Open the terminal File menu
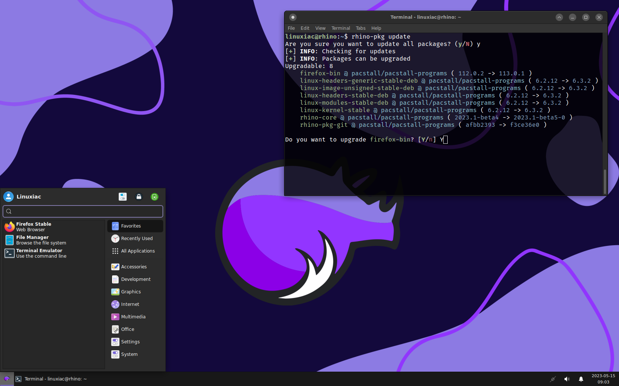This screenshot has height=386, width=619. pos(291,28)
